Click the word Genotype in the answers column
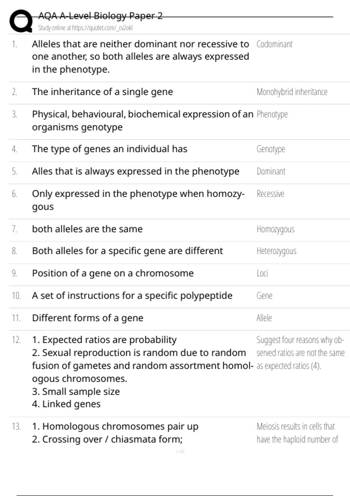Viewport: 350px width, 496px height. (x=271, y=149)
